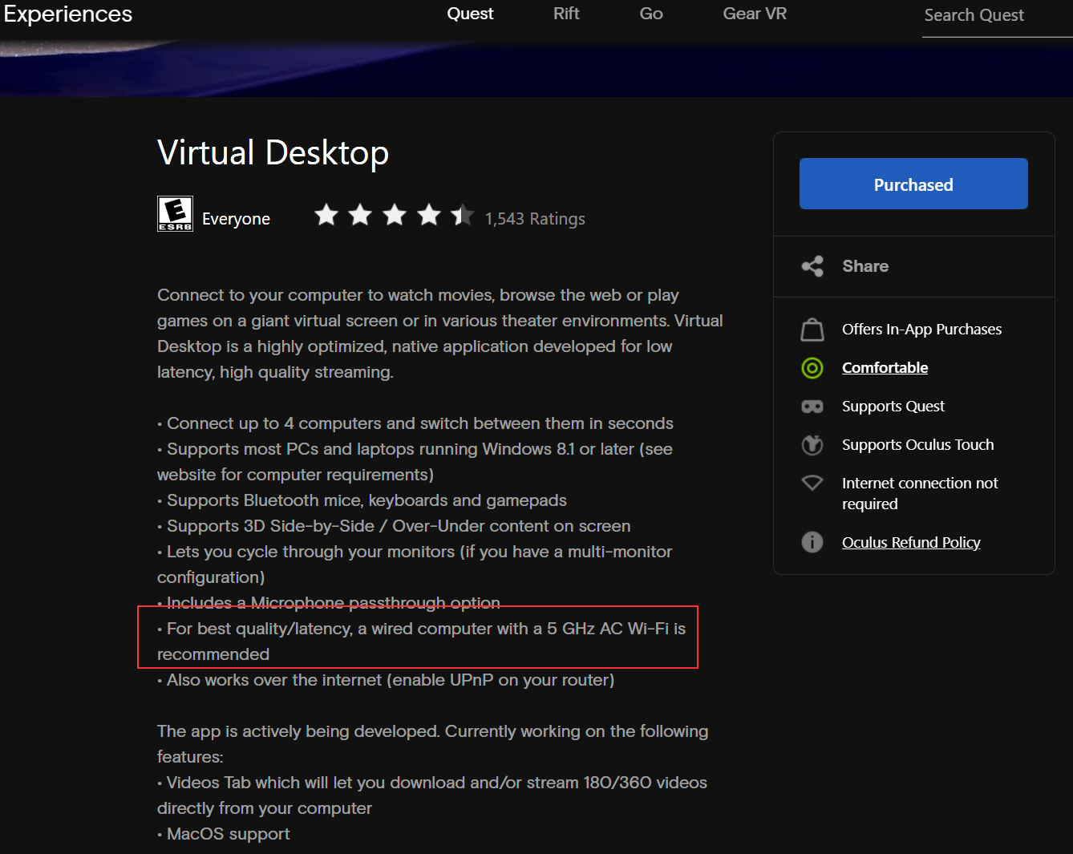The width and height of the screenshot is (1073, 854).
Task: Click the 'Supports Bluetooth mice, keyboards' line
Action: [x=362, y=500]
